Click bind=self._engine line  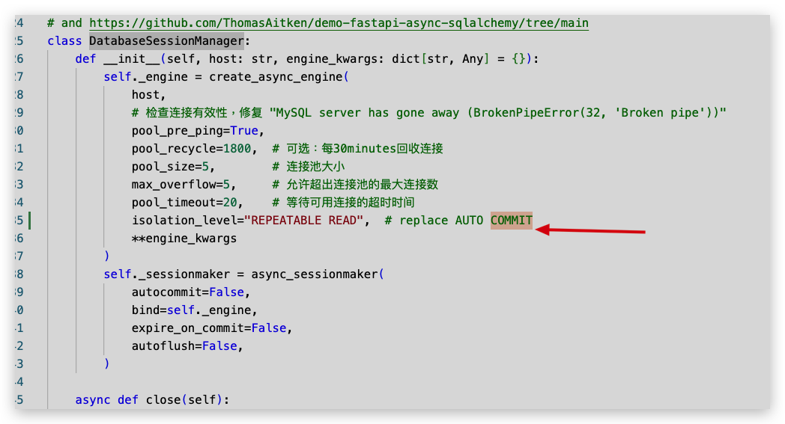click(194, 310)
